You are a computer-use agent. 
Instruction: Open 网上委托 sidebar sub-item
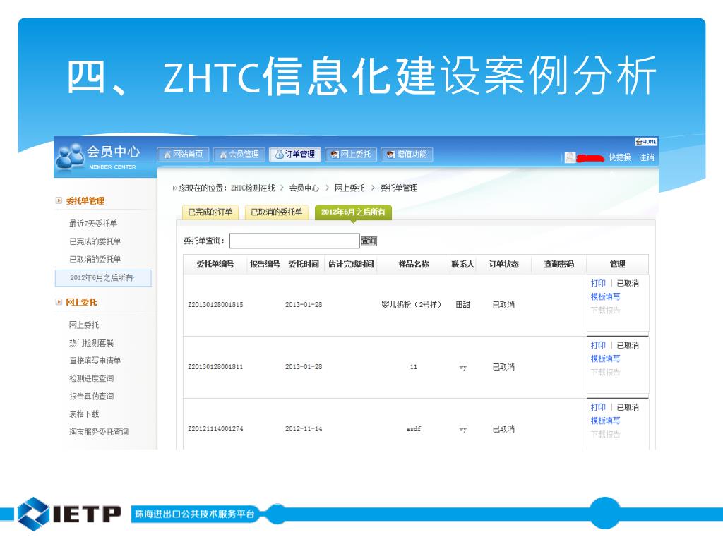[84, 325]
